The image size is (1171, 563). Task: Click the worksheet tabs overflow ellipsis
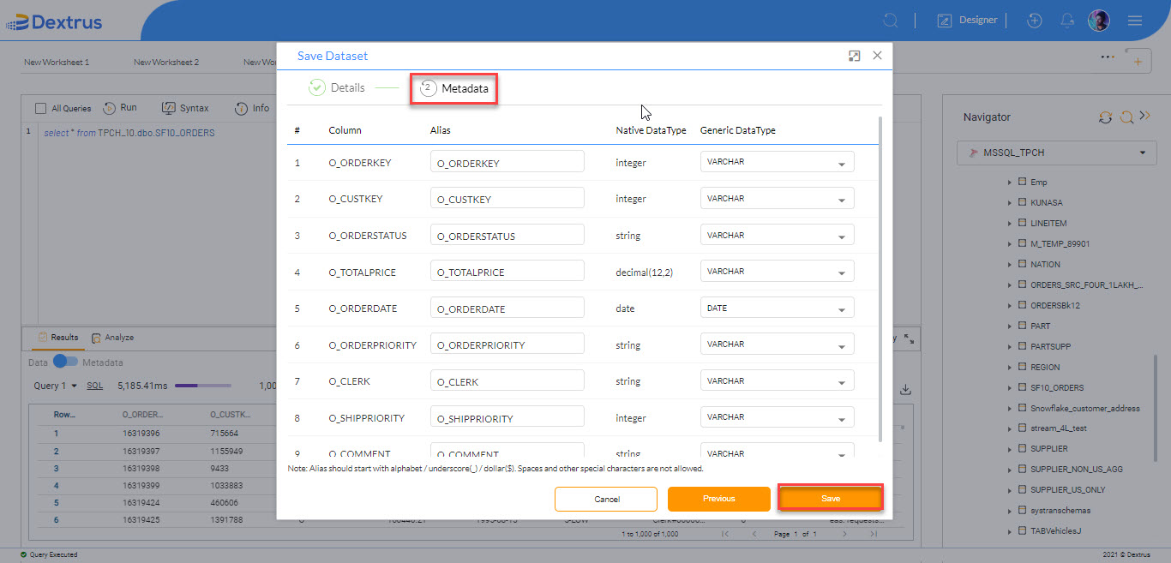[x=1108, y=57]
